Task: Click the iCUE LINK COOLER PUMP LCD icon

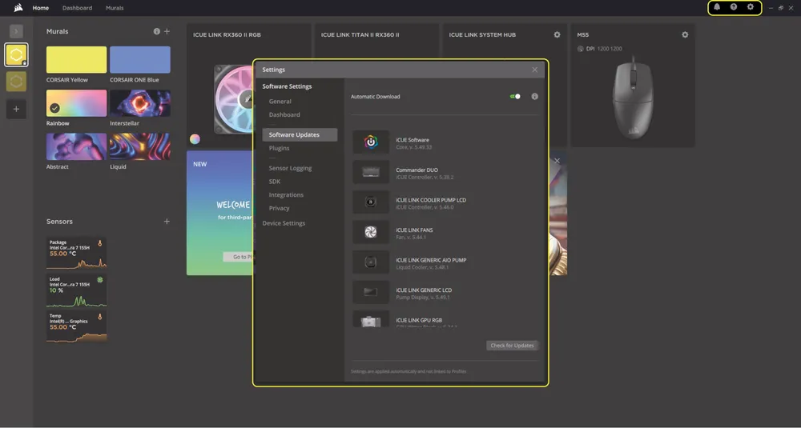Action: point(371,202)
